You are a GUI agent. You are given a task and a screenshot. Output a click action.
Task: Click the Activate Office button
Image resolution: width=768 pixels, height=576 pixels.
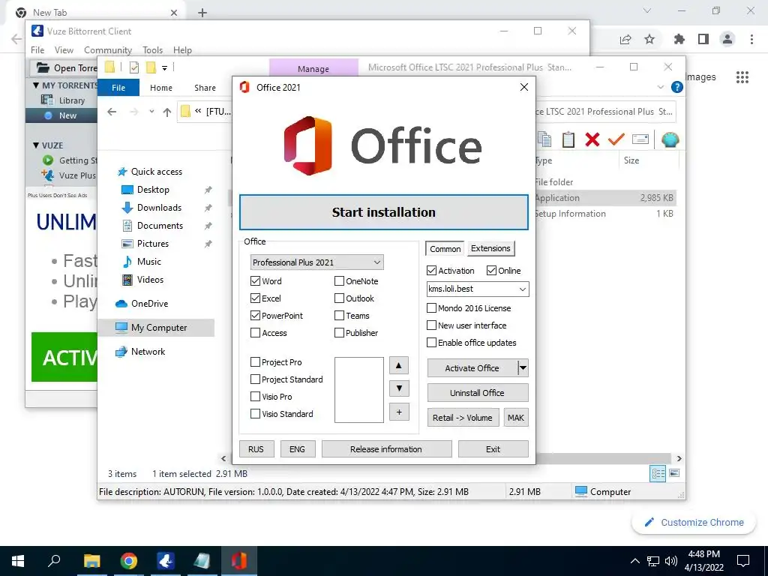[472, 367]
